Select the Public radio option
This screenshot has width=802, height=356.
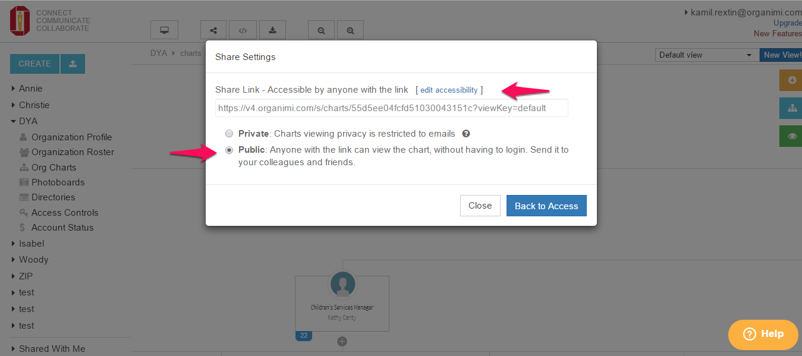click(229, 150)
